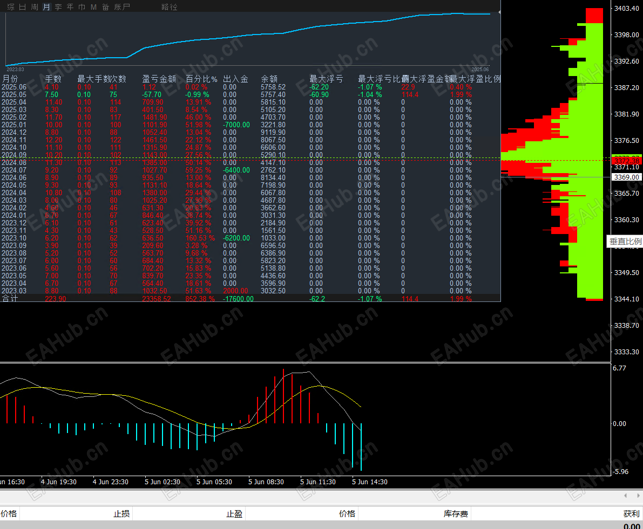
Task: Select the 月 monthly tab
Action: click(x=46, y=7)
